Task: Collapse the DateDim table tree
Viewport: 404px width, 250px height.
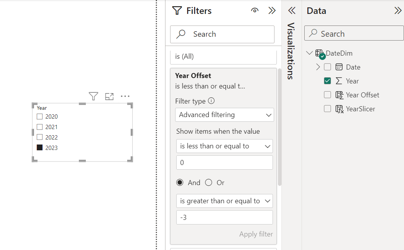Action: [x=309, y=53]
